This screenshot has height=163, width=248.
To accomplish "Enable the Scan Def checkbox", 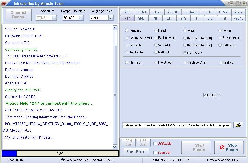I will (155, 152).
